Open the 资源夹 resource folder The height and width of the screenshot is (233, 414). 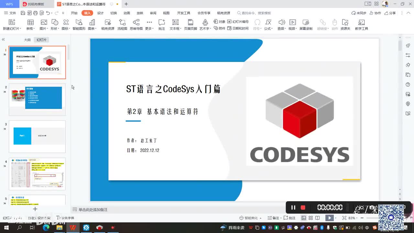[x=345, y=24]
